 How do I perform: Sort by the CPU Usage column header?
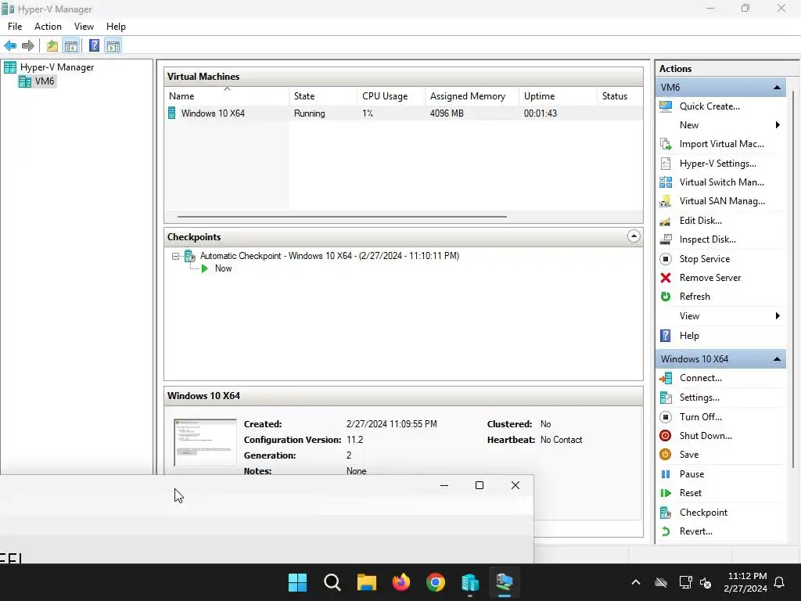point(391,96)
